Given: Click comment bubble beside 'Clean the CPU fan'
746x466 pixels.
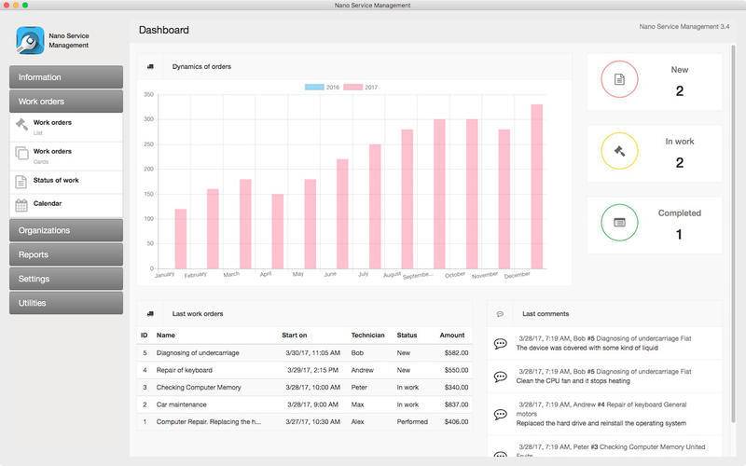Looking at the screenshot, I should (501, 377).
